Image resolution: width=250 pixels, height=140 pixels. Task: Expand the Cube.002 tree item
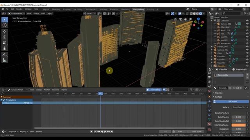pyautogui.click(x=212, y=59)
